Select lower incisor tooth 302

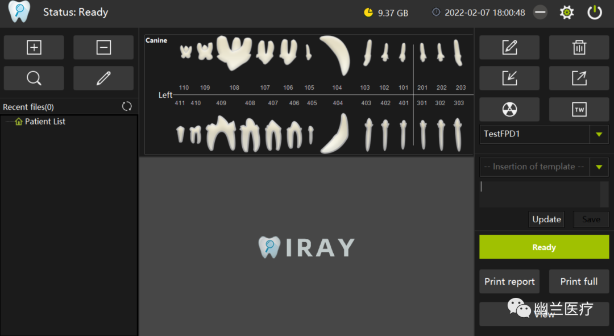tap(441, 135)
